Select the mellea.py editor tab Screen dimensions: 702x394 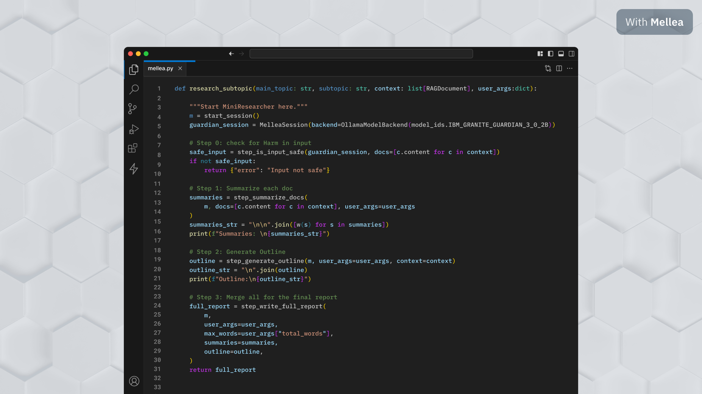click(x=160, y=68)
